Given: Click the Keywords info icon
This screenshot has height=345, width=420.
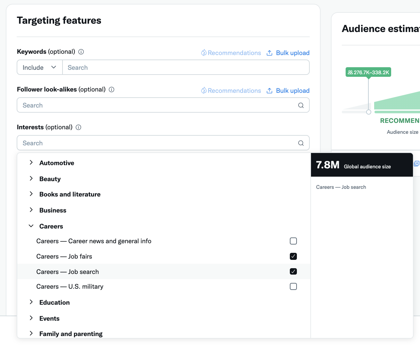Looking at the screenshot, I should 81,52.
